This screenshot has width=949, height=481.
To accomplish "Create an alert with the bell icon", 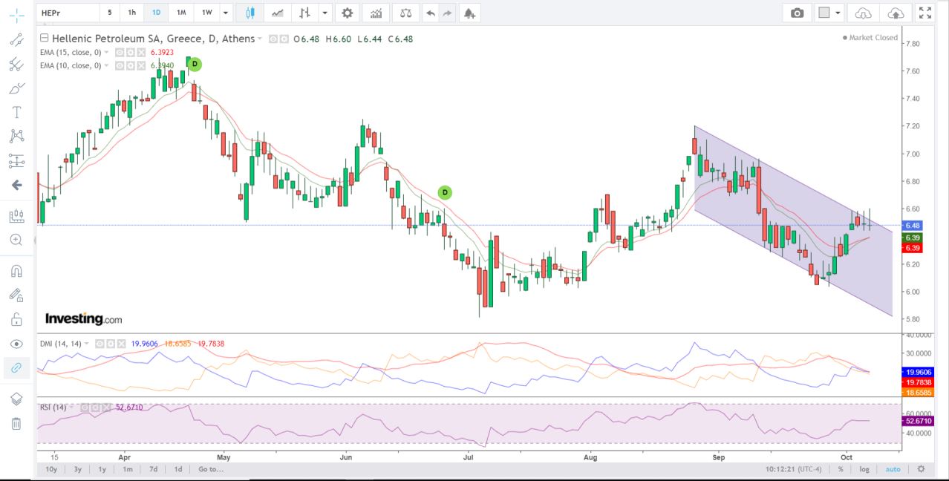I will (x=469, y=13).
